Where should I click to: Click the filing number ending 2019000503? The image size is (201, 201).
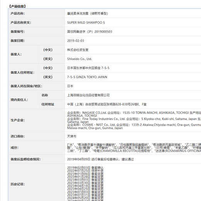(90, 32)
